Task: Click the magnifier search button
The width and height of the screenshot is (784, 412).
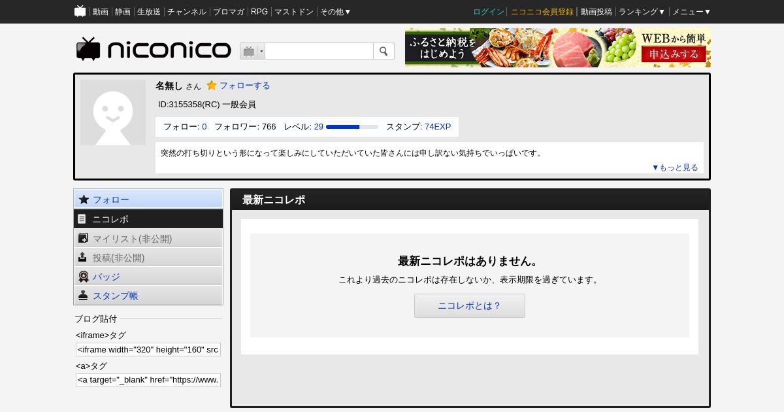Action: coord(384,51)
